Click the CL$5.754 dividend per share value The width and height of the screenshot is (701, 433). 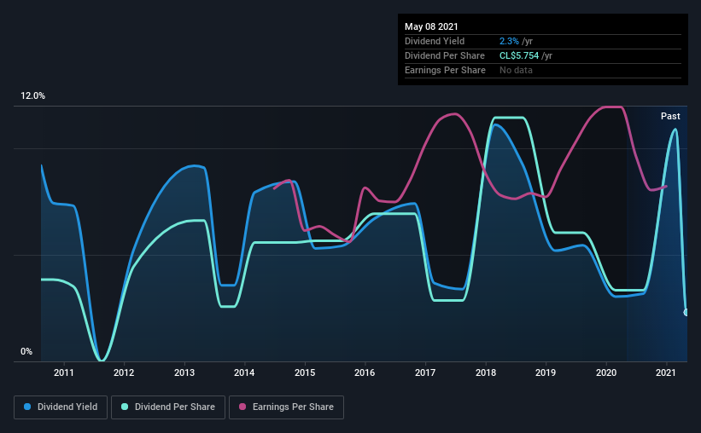[x=519, y=55]
